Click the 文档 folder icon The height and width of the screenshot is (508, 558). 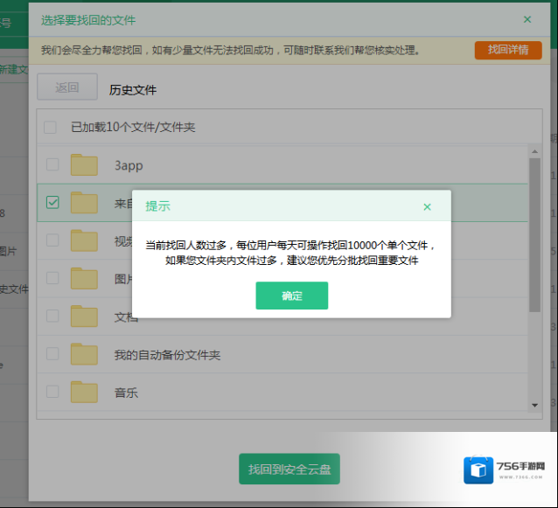coord(84,316)
